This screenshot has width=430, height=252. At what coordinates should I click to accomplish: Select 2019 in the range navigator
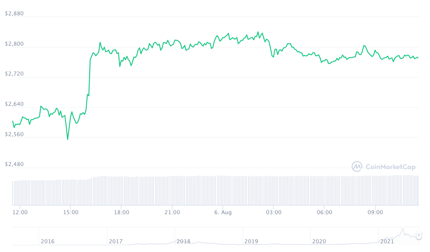(x=251, y=241)
